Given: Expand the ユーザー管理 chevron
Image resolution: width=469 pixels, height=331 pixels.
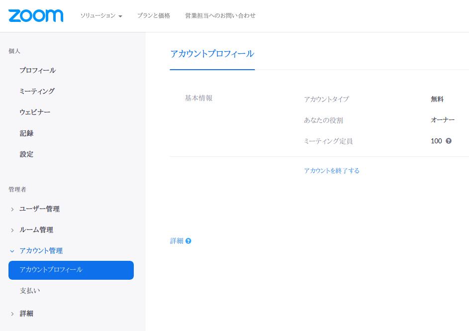Looking at the screenshot, I should tap(12, 209).
